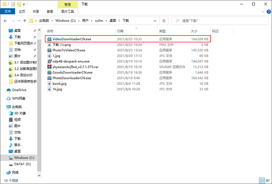Click the ndp48-devpack-enu.exe installer icon
Viewport: 272px width, 184px height.
point(49,61)
